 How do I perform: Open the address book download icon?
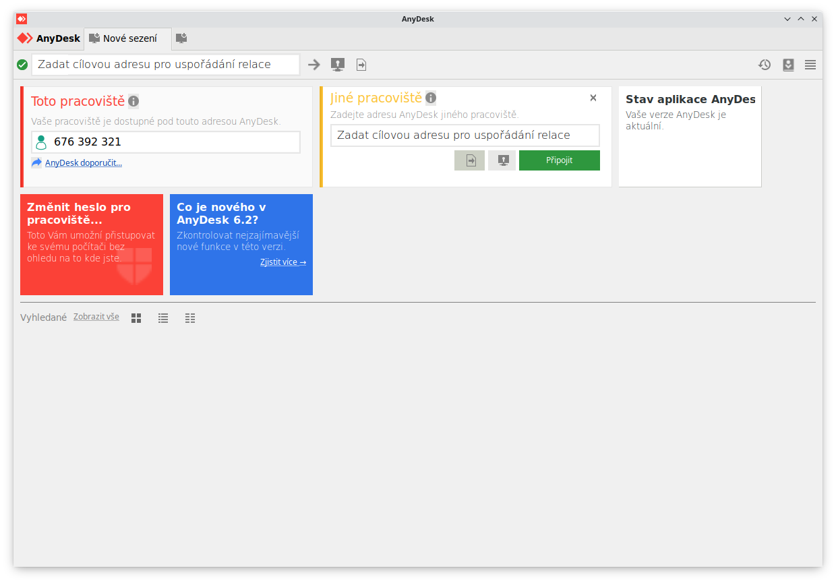point(788,65)
